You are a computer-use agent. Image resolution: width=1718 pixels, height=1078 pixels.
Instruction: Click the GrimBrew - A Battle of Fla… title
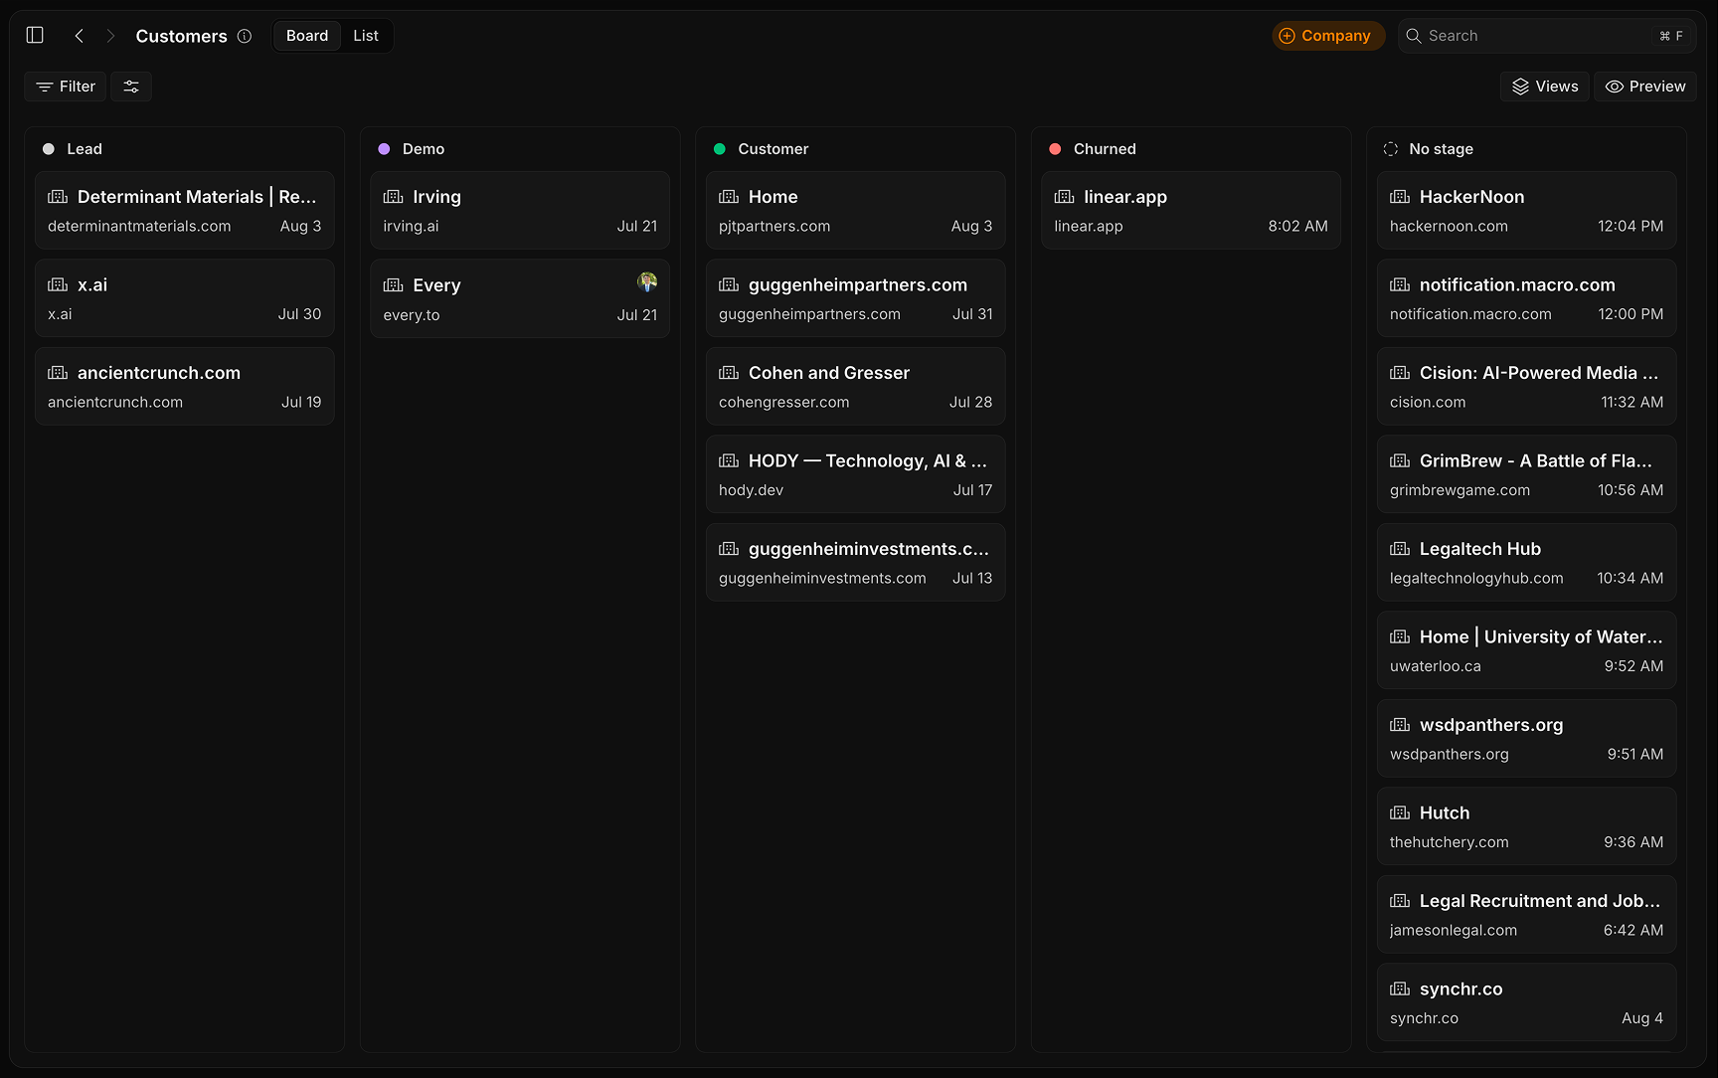[1536, 460]
